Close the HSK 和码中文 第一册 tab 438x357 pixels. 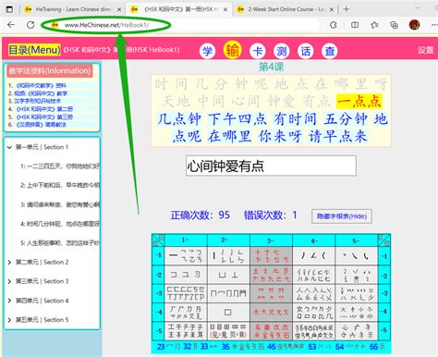(x=225, y=9)
